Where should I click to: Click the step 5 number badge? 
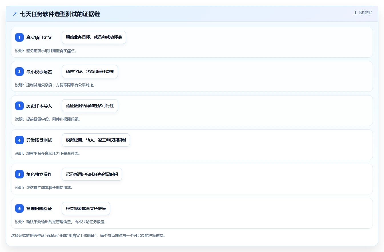tap(19, 174)
